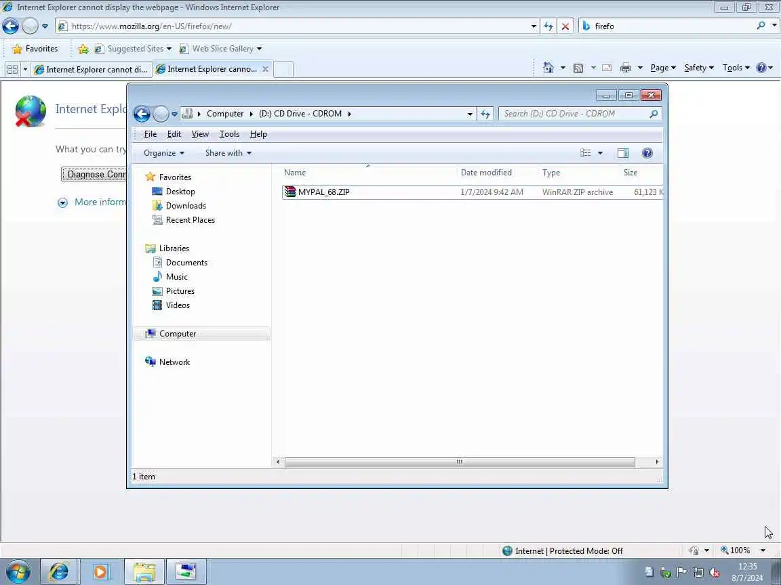Click the IE Read Mail icon
The image size is (781, 585).
pos(607,68)
